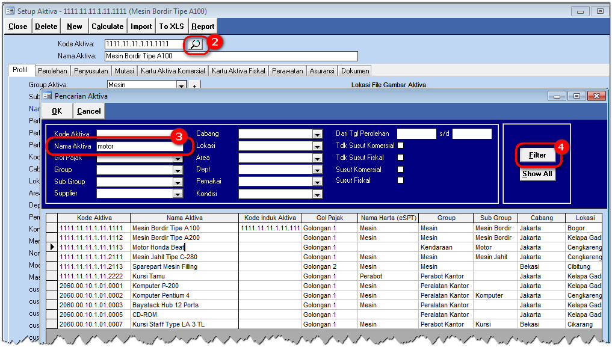Expand the Cabang dropdown list
612x350 pixels.
click(317, 134)
